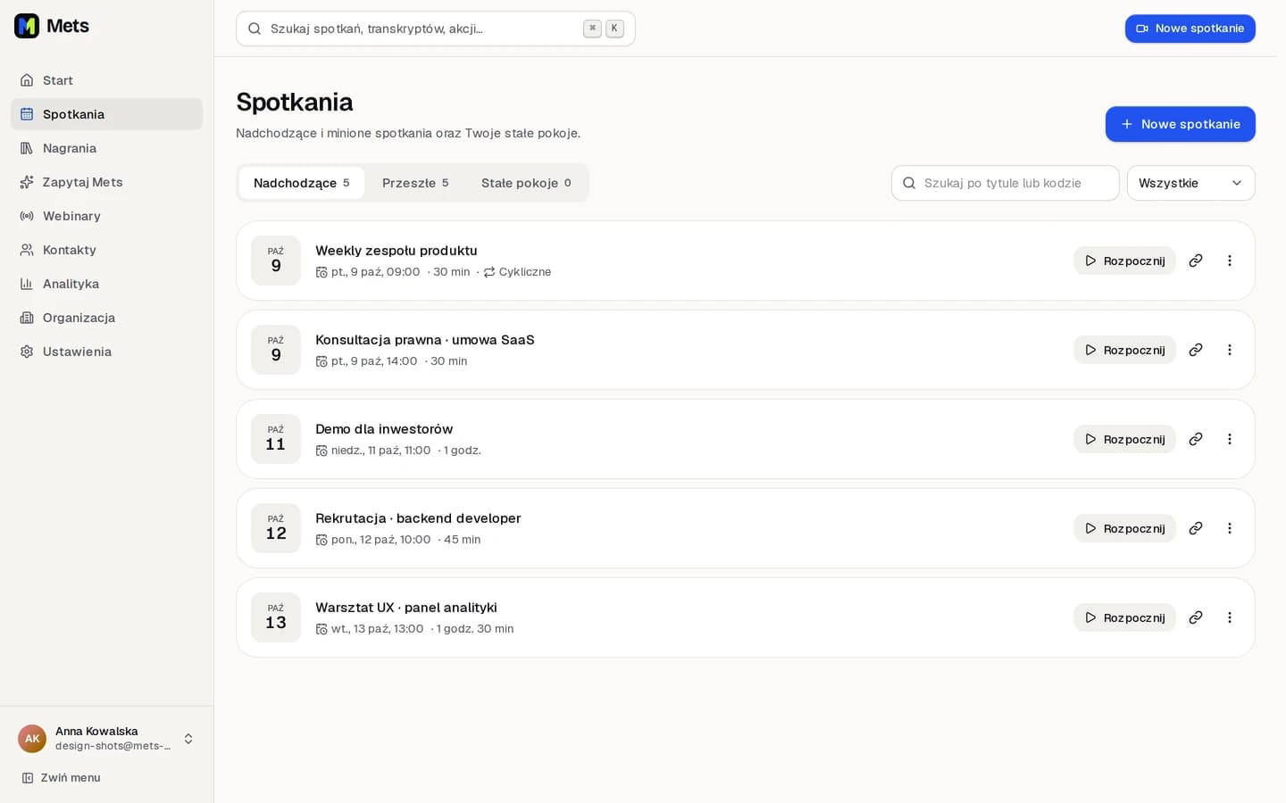Click the wt., 13 paź, 13:00 date text
This screenshot has height=803, width=1286.
(x=377, y=629)
